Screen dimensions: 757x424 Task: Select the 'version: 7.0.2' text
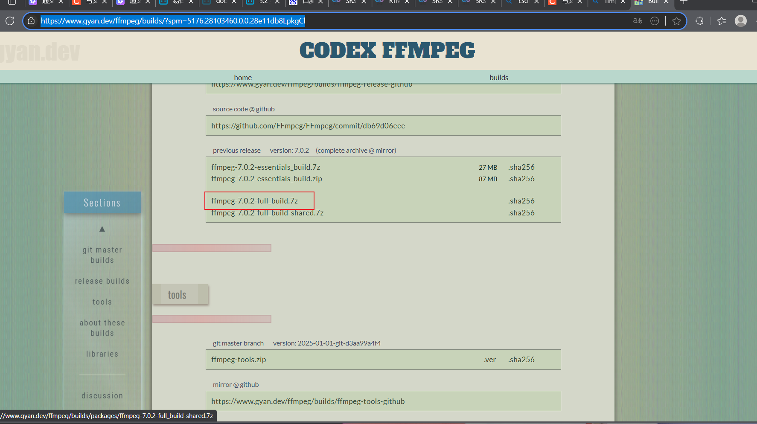(x=289, y=151)
